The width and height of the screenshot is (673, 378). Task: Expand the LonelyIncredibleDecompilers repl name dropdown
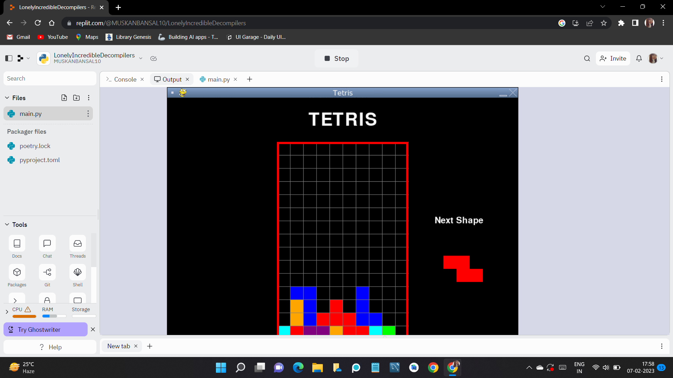[141, 58]
